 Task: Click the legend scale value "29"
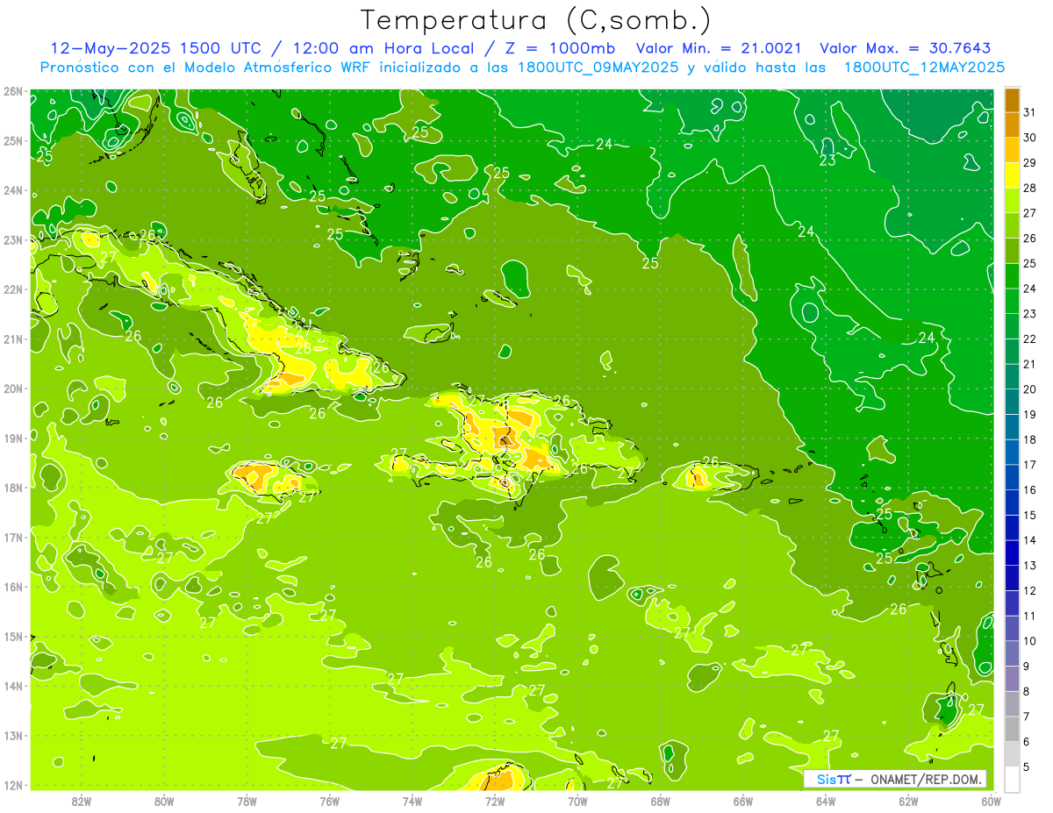pyautogui.click(x=1030, y=163)
